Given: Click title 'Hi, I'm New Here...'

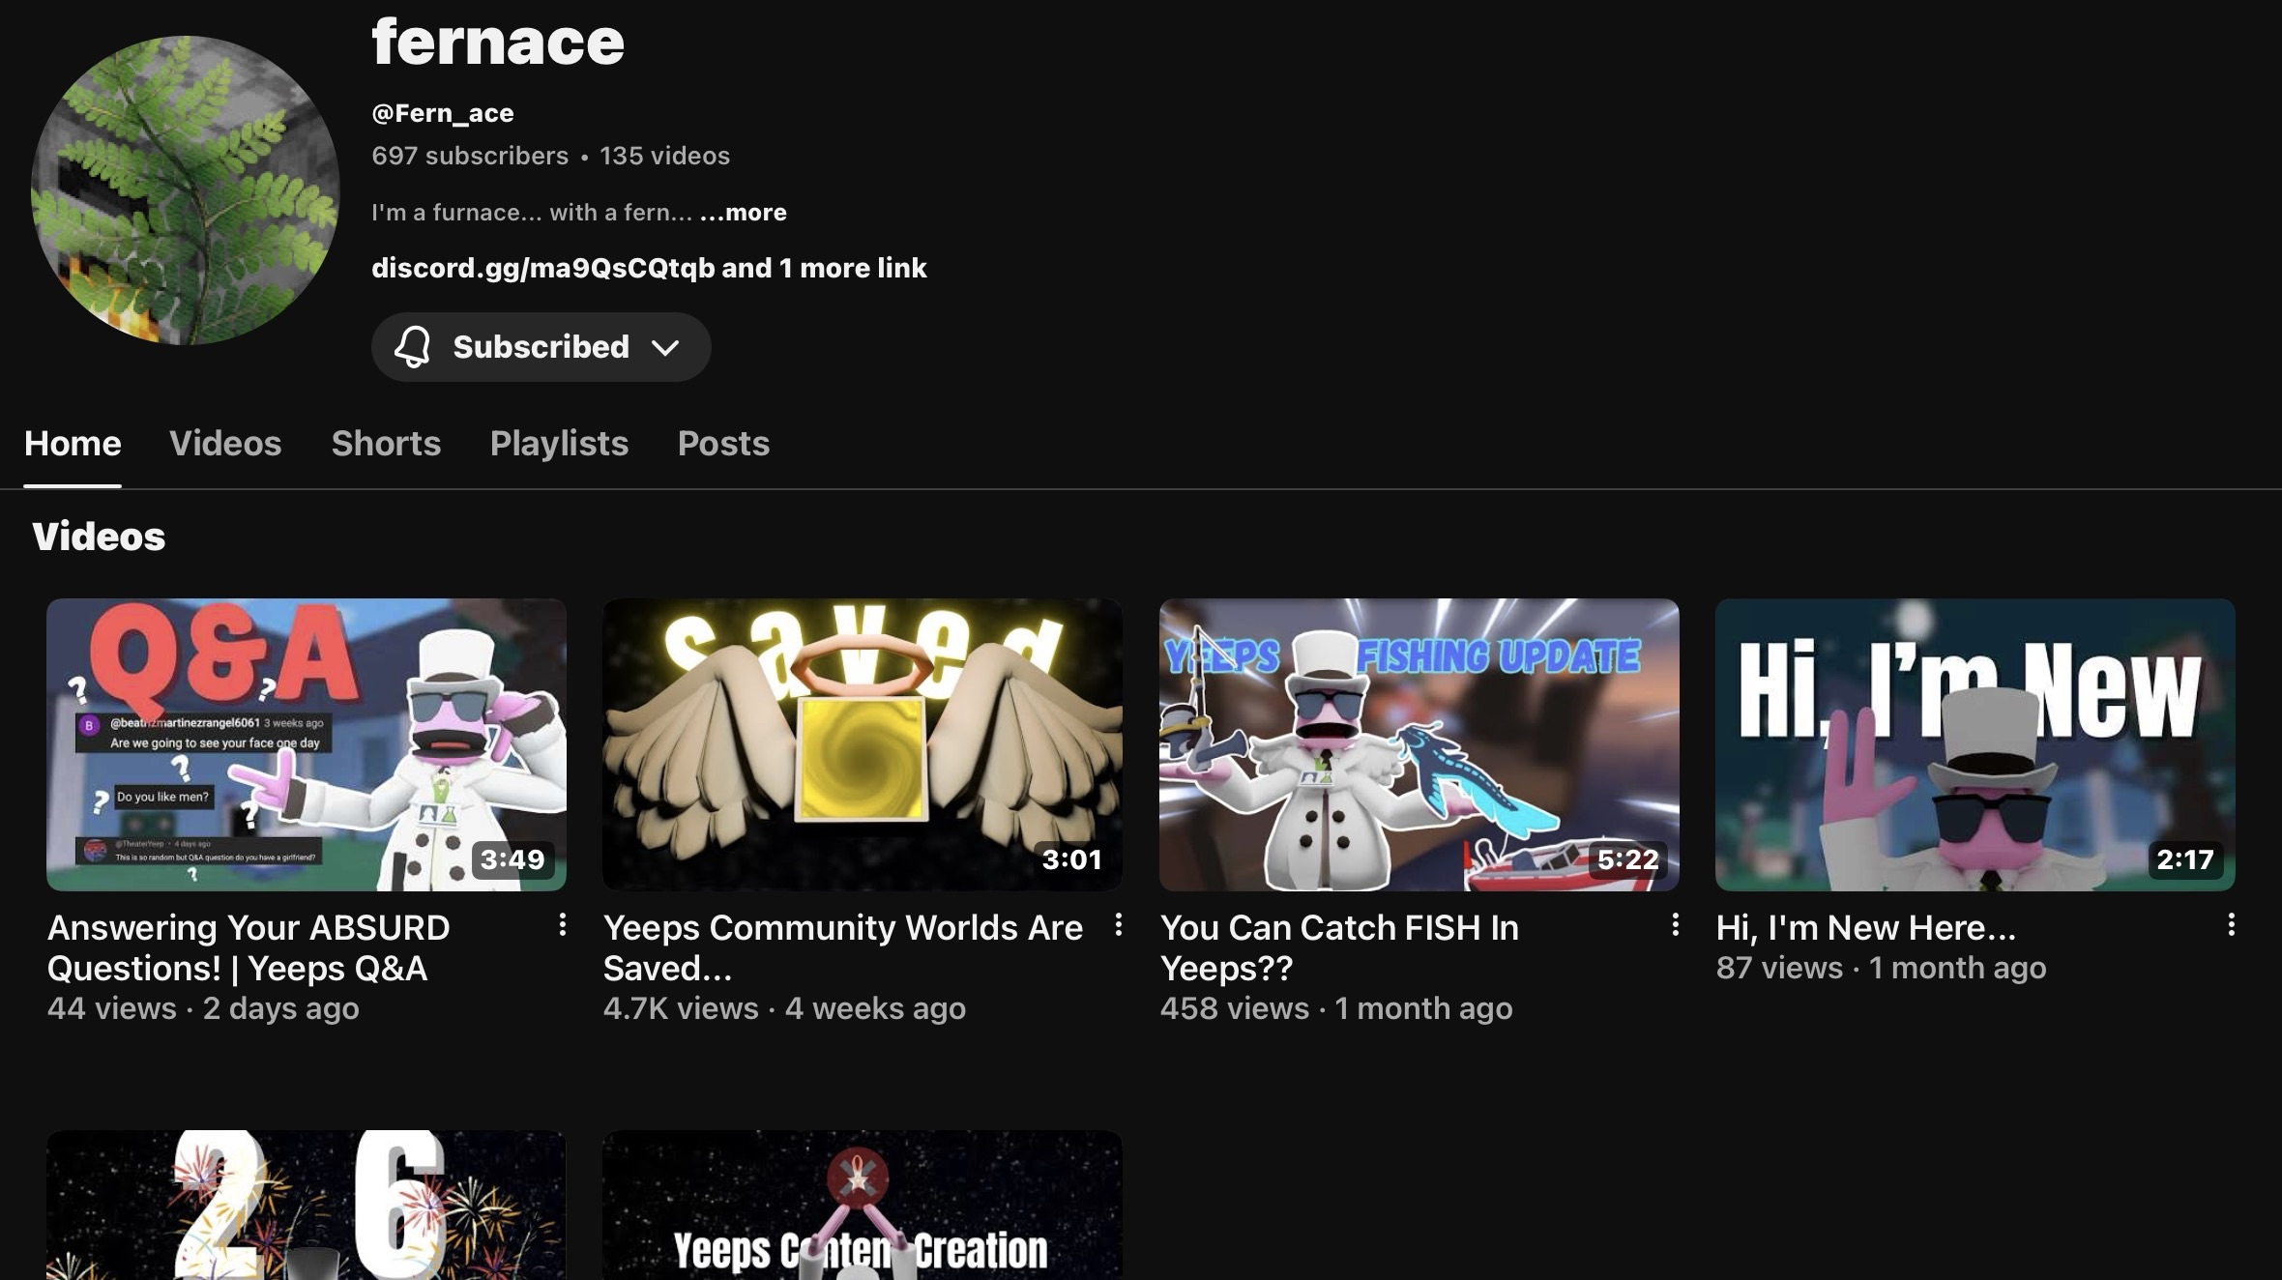Looking at the screenshot, I should coord(1866,927).
